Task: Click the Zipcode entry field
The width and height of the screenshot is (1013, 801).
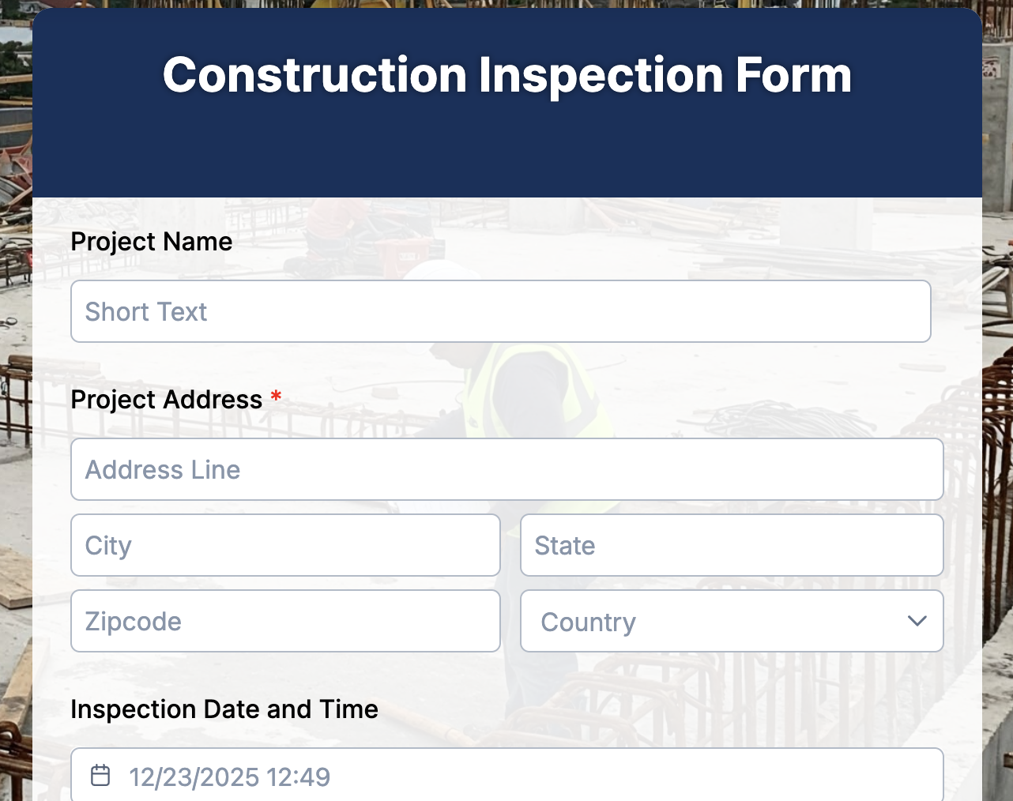Action: point(285,621)
